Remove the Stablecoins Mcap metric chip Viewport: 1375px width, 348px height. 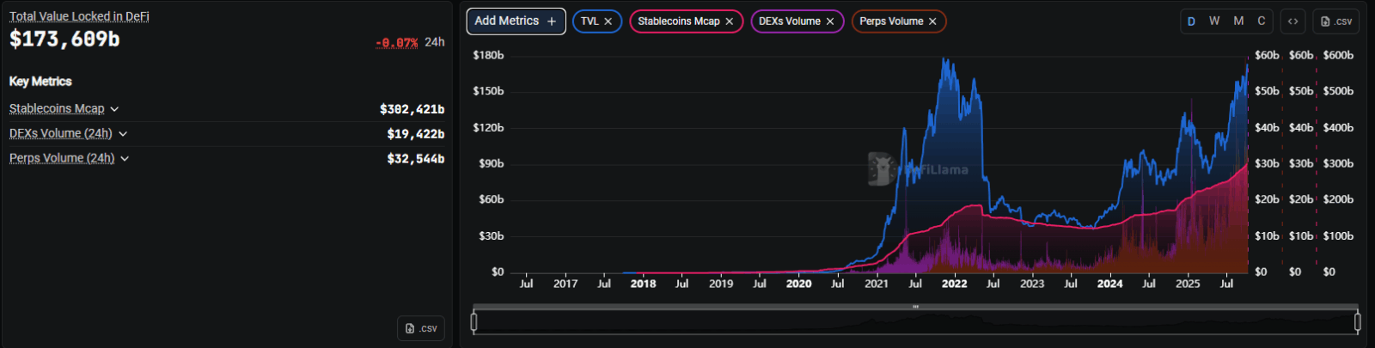729,21
